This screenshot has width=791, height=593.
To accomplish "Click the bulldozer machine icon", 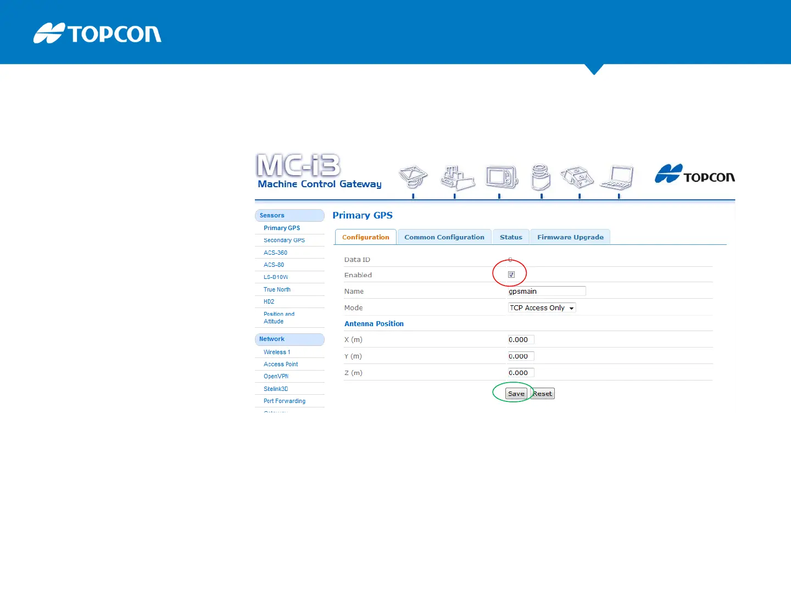I will [458, 178].
